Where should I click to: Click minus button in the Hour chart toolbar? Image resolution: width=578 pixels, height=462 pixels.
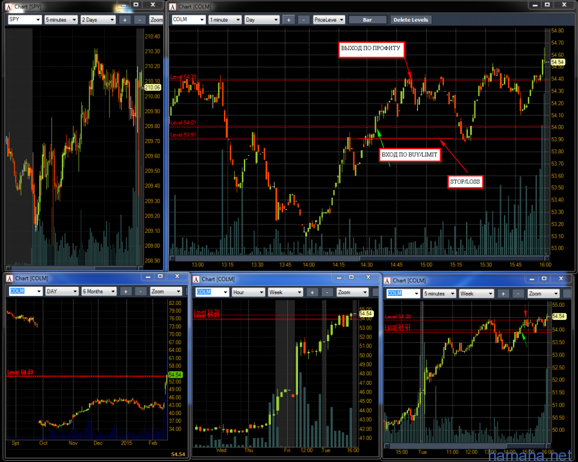[327, 292]
